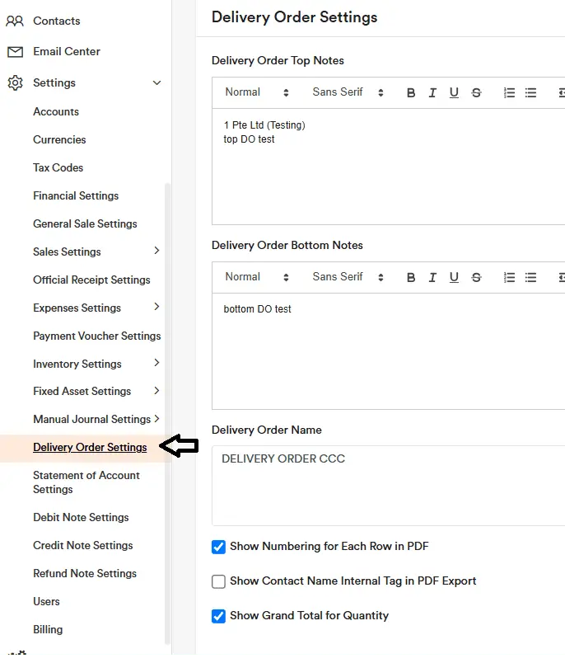565x663 pixels.
Task: Insert numbered list in Top Notes editor
Action: pos(509,92)
